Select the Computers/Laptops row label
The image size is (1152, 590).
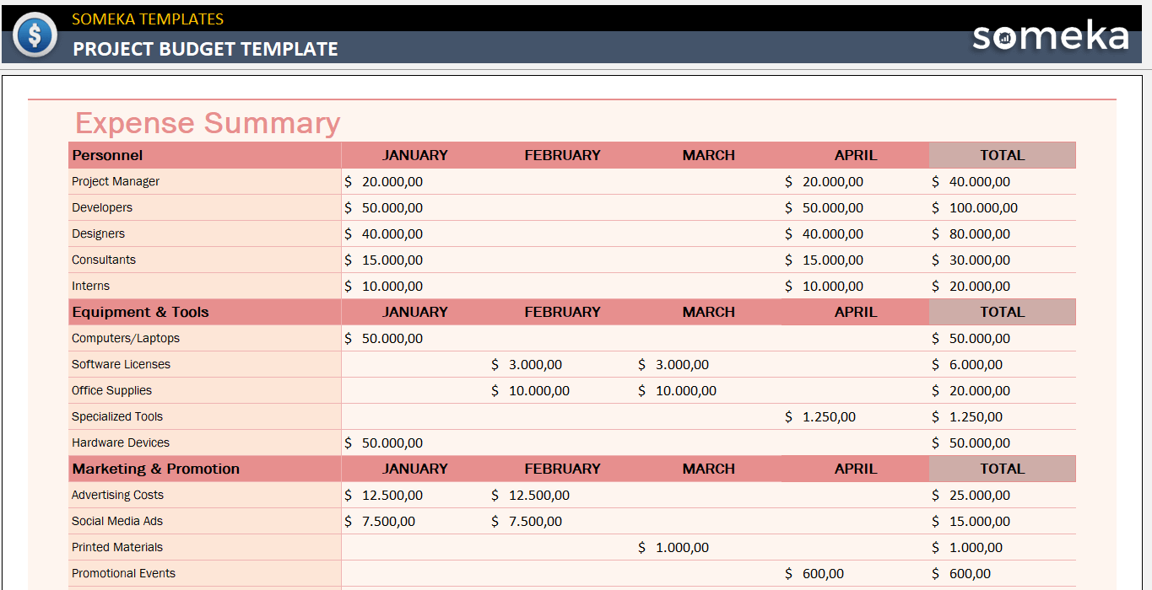point(126,338)
